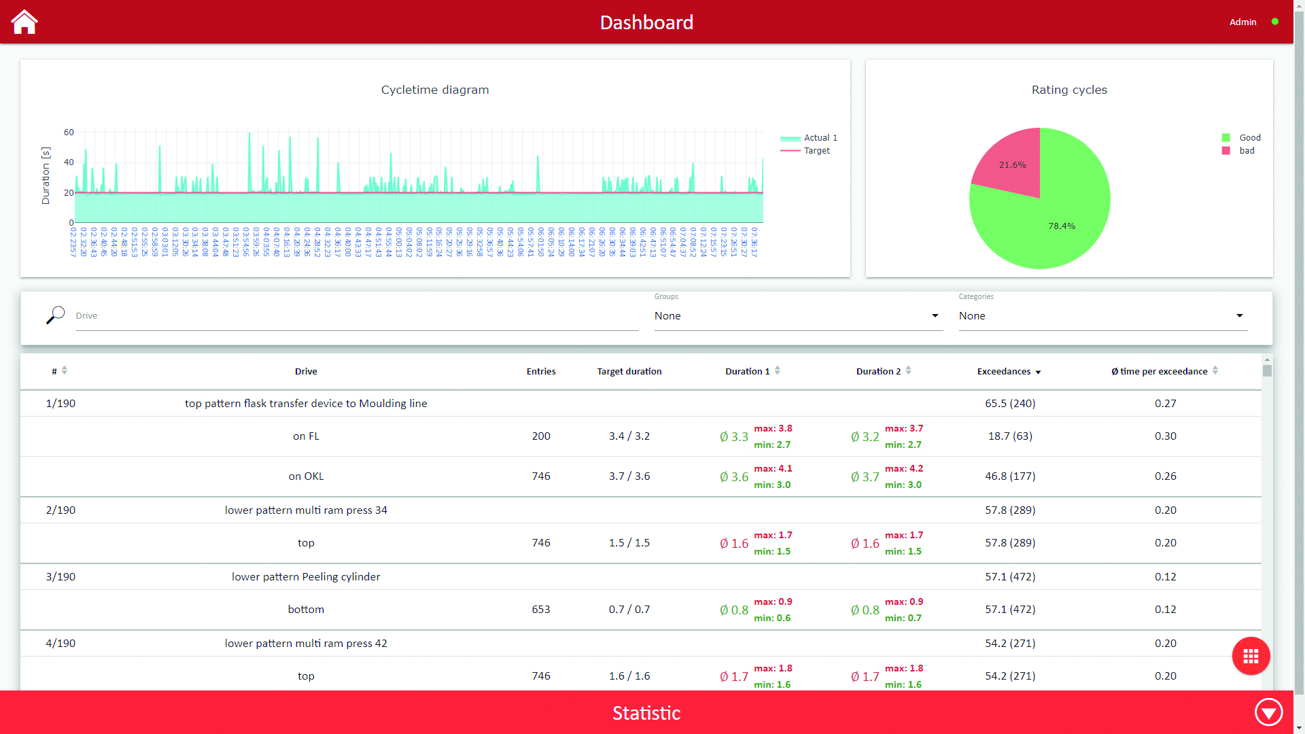Open the Categories dropdown
Viewport: 1305px width, 734px height.
[x=1102, y=316]
